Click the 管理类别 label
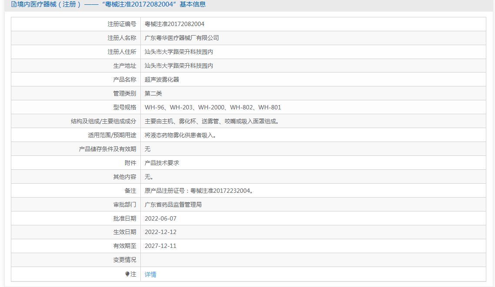Screen dimensions: 495x287 [125, 93]
